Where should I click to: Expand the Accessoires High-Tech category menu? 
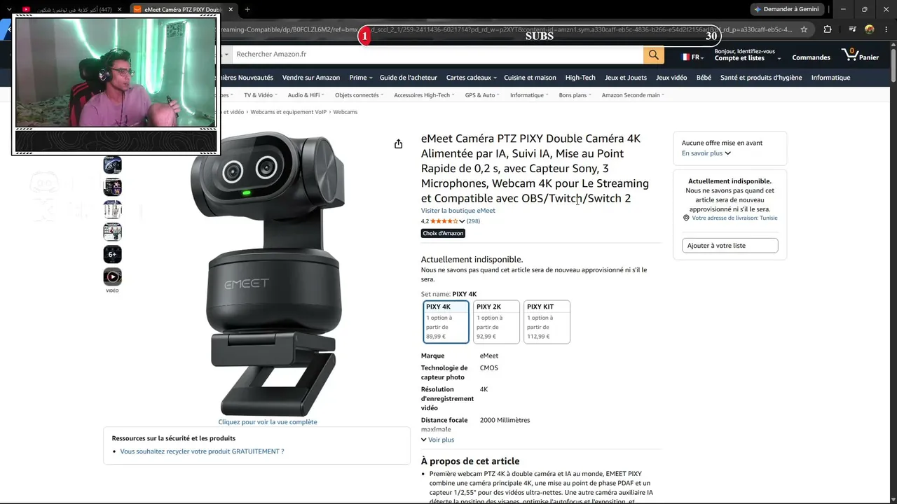[x=424, y=95]
